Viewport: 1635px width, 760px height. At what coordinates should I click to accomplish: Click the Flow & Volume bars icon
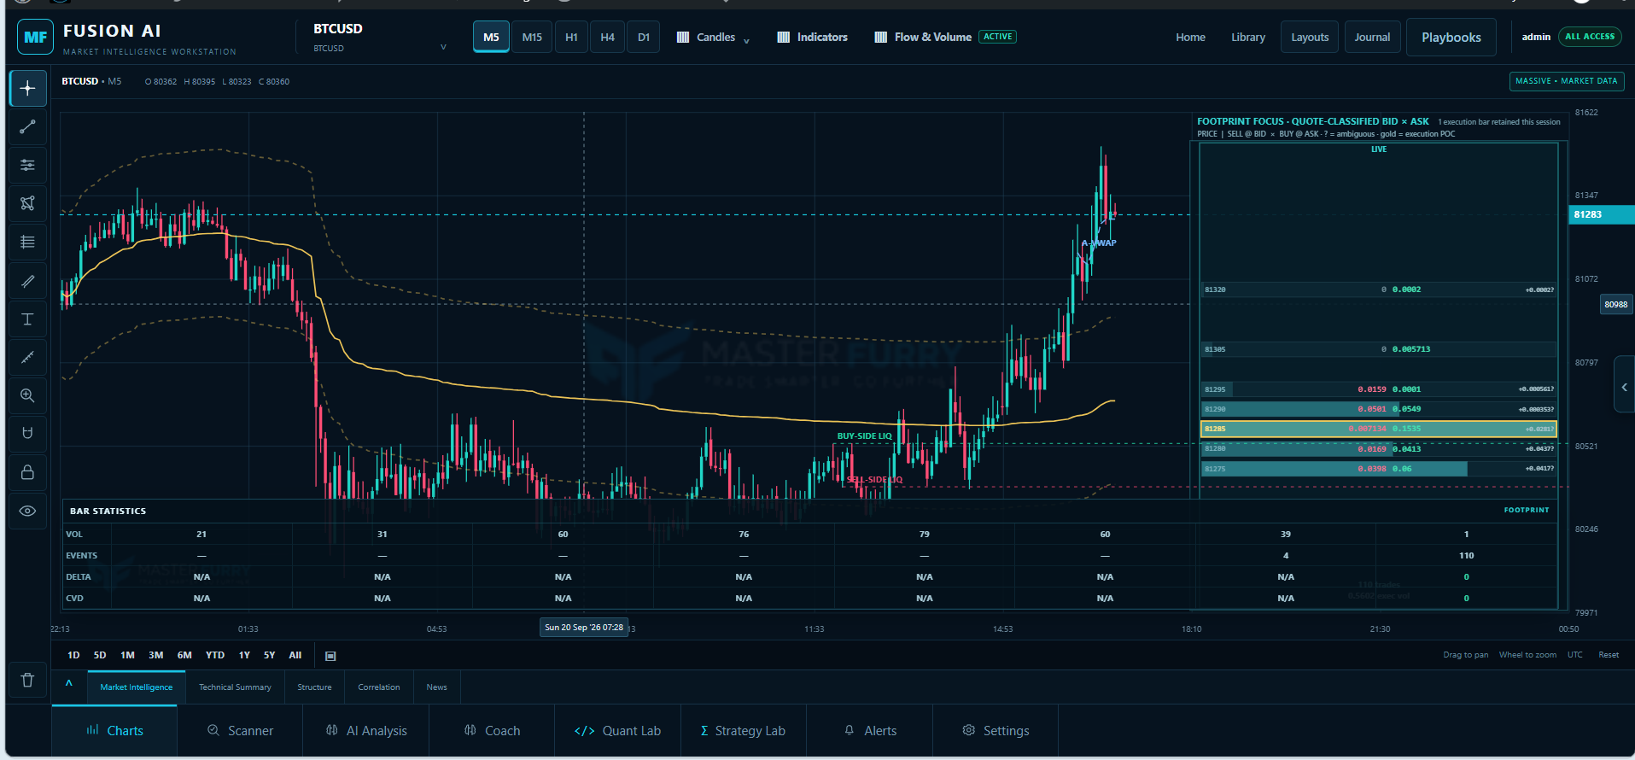tap(881, 38)
